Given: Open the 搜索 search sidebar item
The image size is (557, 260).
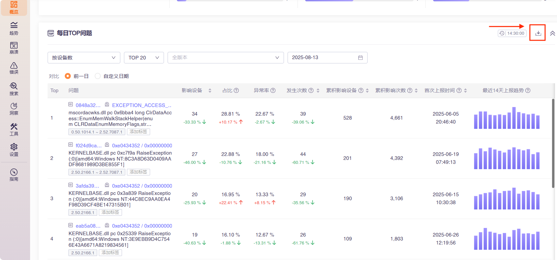Looking at the screenshot, I should click(x=14, y=89).
